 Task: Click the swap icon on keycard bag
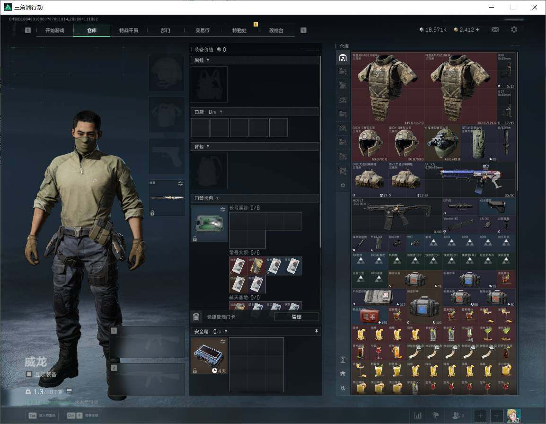(222, 209)
